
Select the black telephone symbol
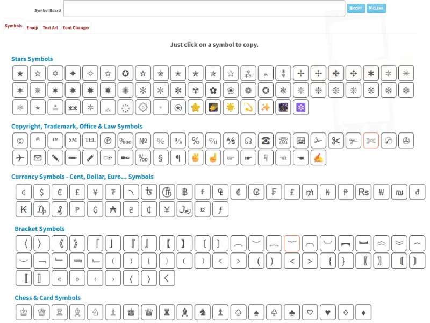pos(266,141)
